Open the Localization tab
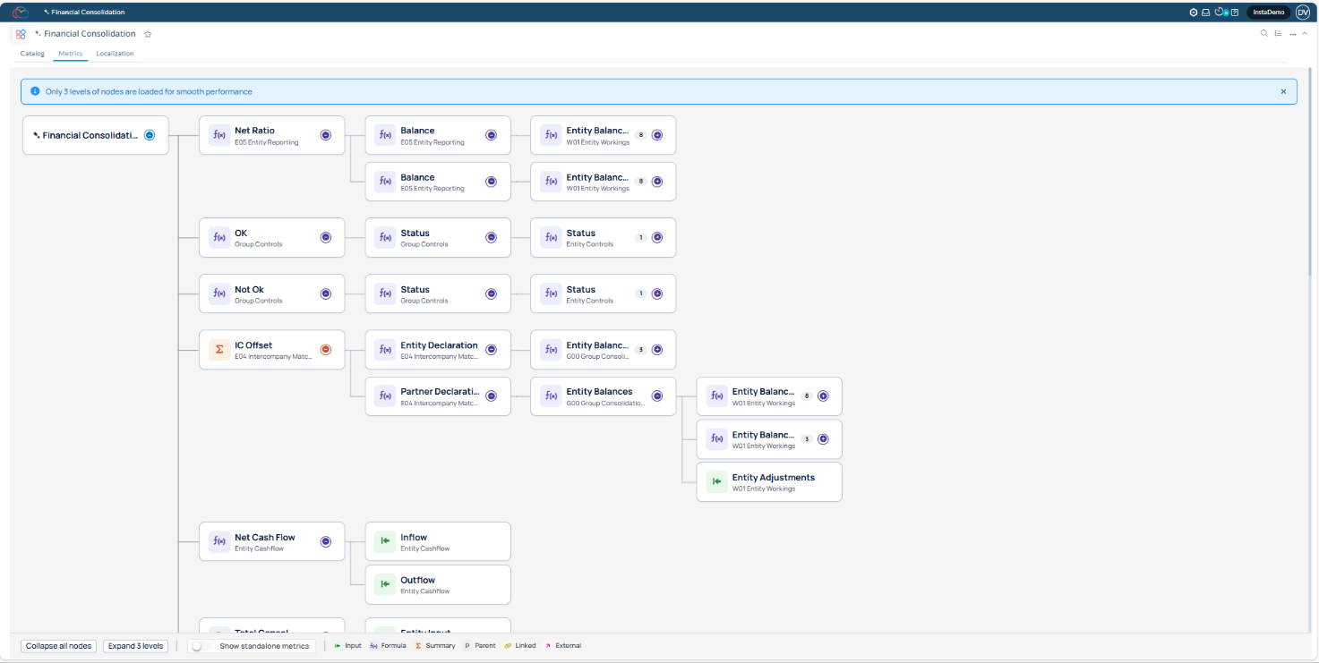 pyautogui.click(x=115, y=54)
